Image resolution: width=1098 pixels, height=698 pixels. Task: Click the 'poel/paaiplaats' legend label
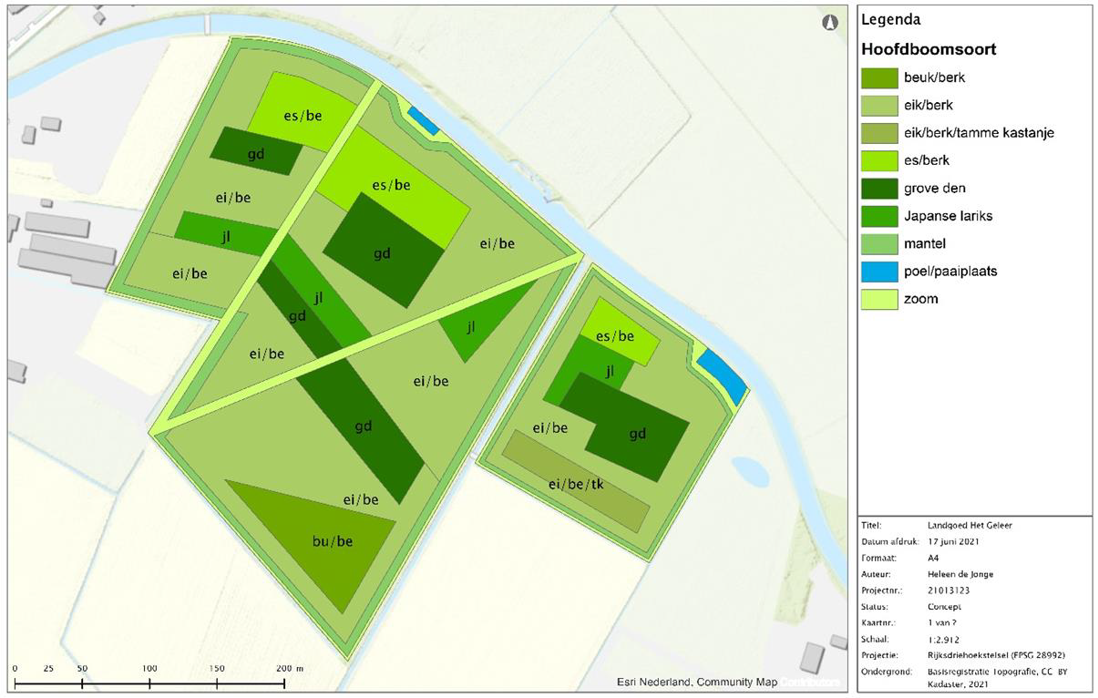click(x=950, y=272)
